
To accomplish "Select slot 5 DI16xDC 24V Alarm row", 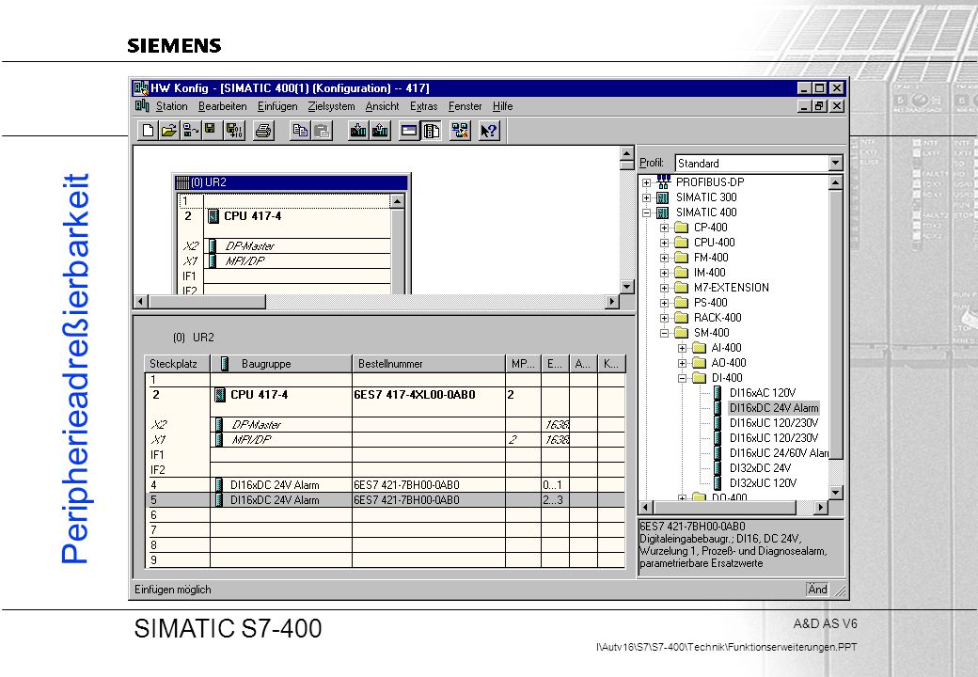I will pos(385,500).
